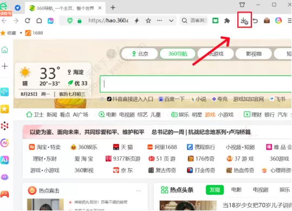Toggle speed mode lightning icon
Screen dimensions: 292x211
137,21
